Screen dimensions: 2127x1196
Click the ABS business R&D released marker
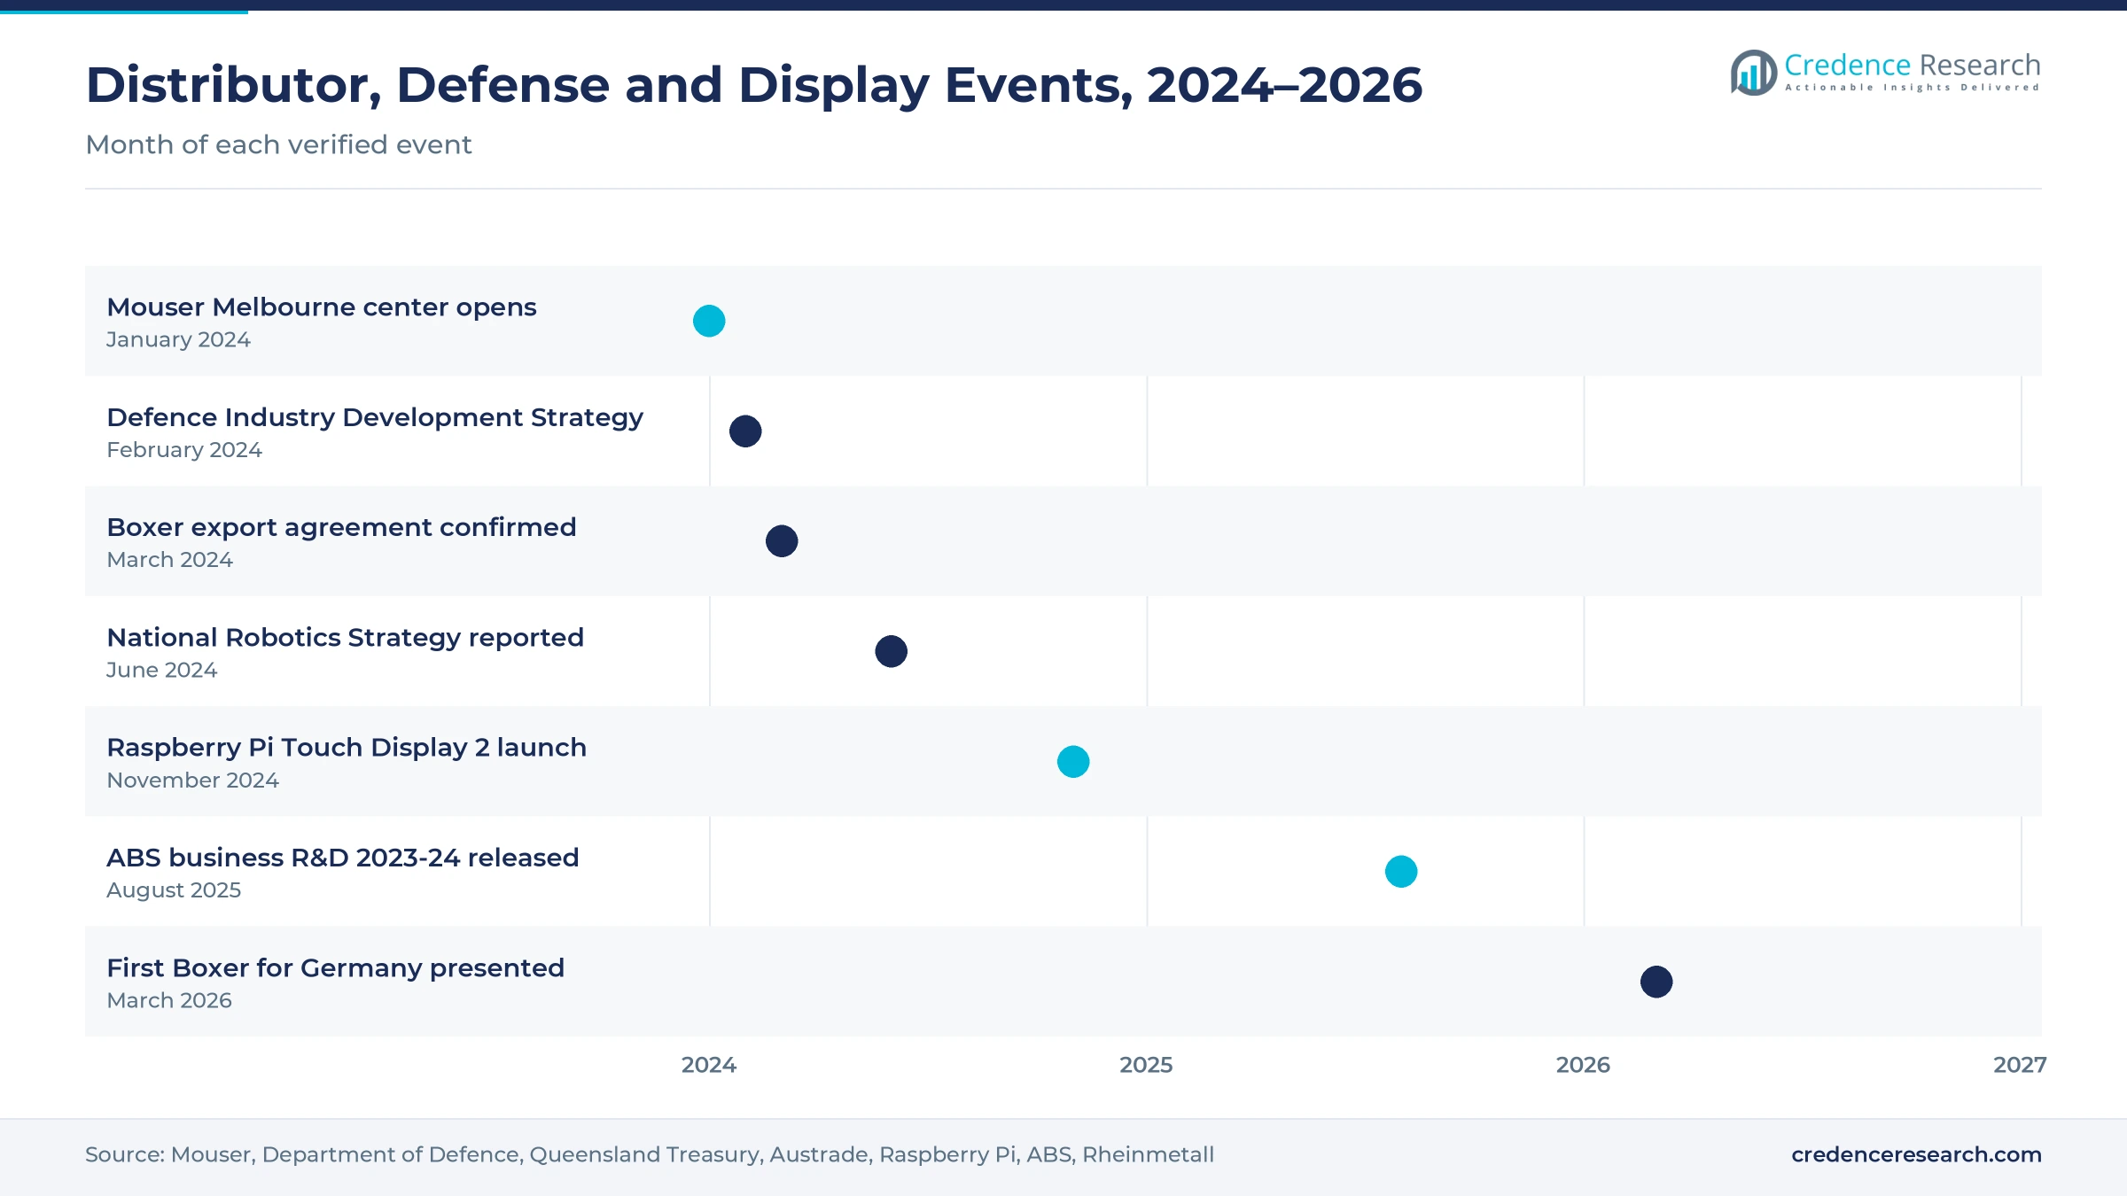[x=1401, y=872]
